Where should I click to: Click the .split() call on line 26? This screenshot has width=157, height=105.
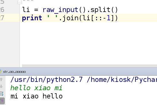[x=102, y=10]
